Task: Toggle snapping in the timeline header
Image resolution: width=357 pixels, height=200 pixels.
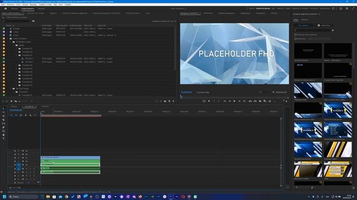Action: click(16, 115)
